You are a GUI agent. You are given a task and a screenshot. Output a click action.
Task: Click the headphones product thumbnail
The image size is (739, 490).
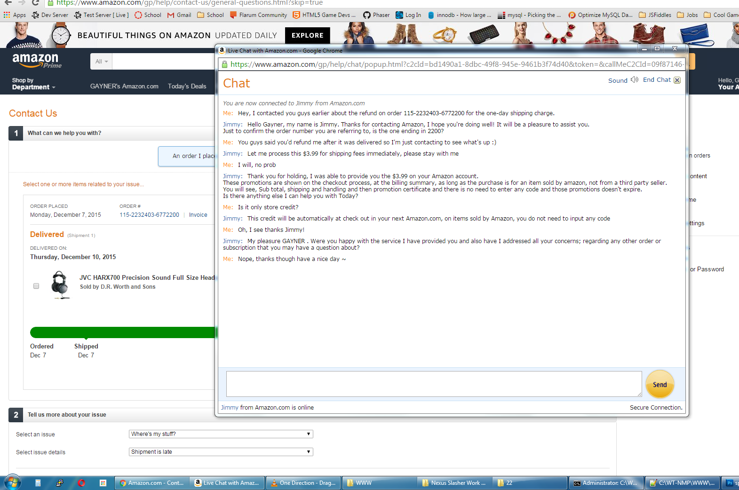60,285
